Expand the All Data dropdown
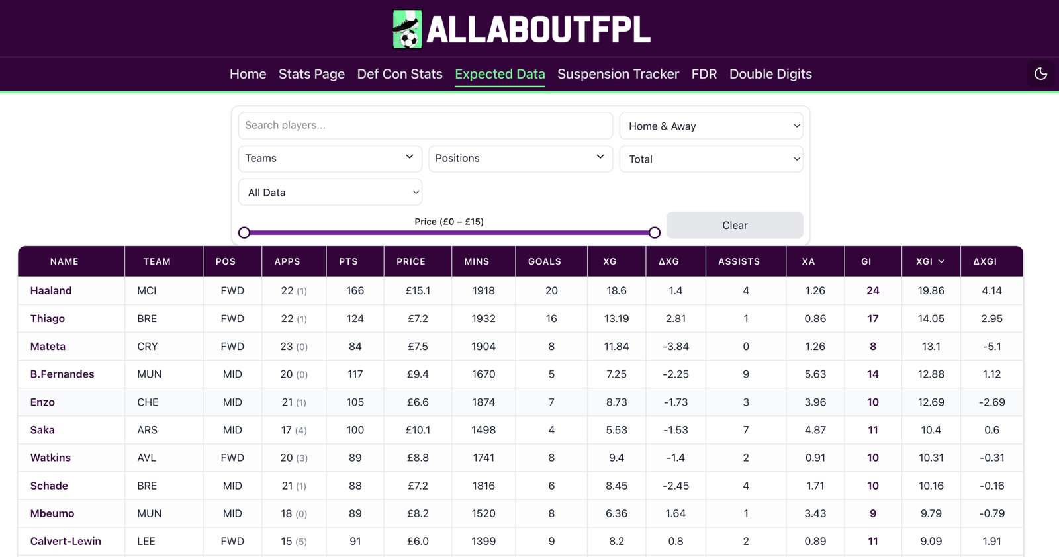The height and width of the screenshot is (557, 1059). [x=330, y=192]
